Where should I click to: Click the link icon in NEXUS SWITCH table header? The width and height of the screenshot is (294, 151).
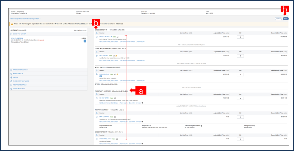(97, 70)
